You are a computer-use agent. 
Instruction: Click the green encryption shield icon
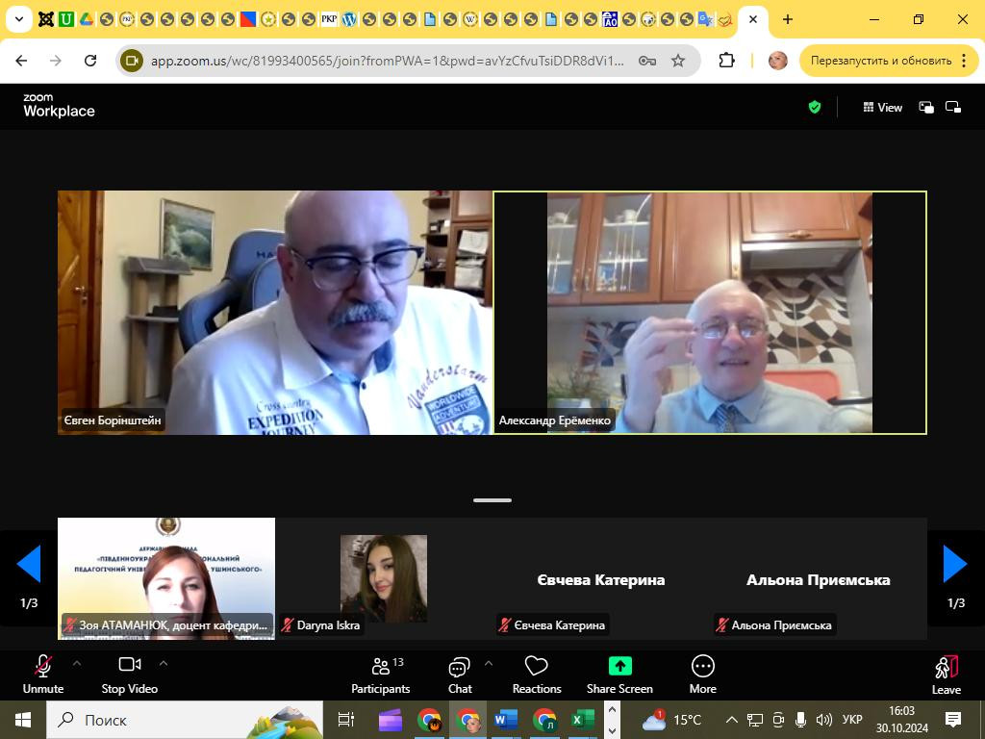[815, 108]
